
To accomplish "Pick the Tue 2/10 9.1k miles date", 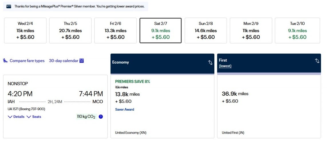I will [297, 30].
